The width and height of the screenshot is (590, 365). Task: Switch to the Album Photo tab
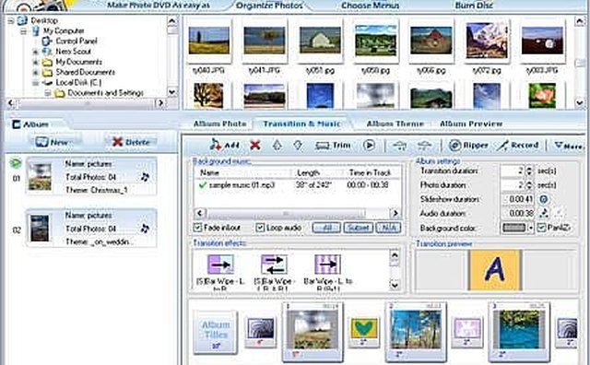pyautogui.click(x=219, y=124)
